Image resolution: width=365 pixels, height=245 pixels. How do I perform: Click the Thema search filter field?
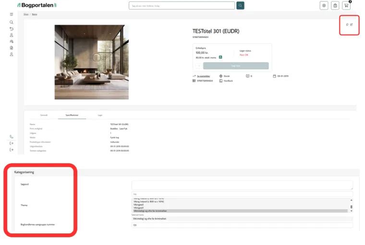pos(243,194)
